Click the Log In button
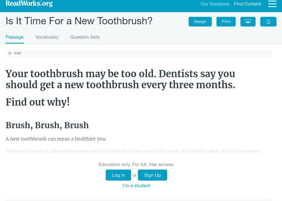 118,175
